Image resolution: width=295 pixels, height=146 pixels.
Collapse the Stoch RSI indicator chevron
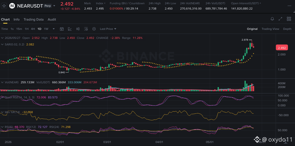coord(2,97)
